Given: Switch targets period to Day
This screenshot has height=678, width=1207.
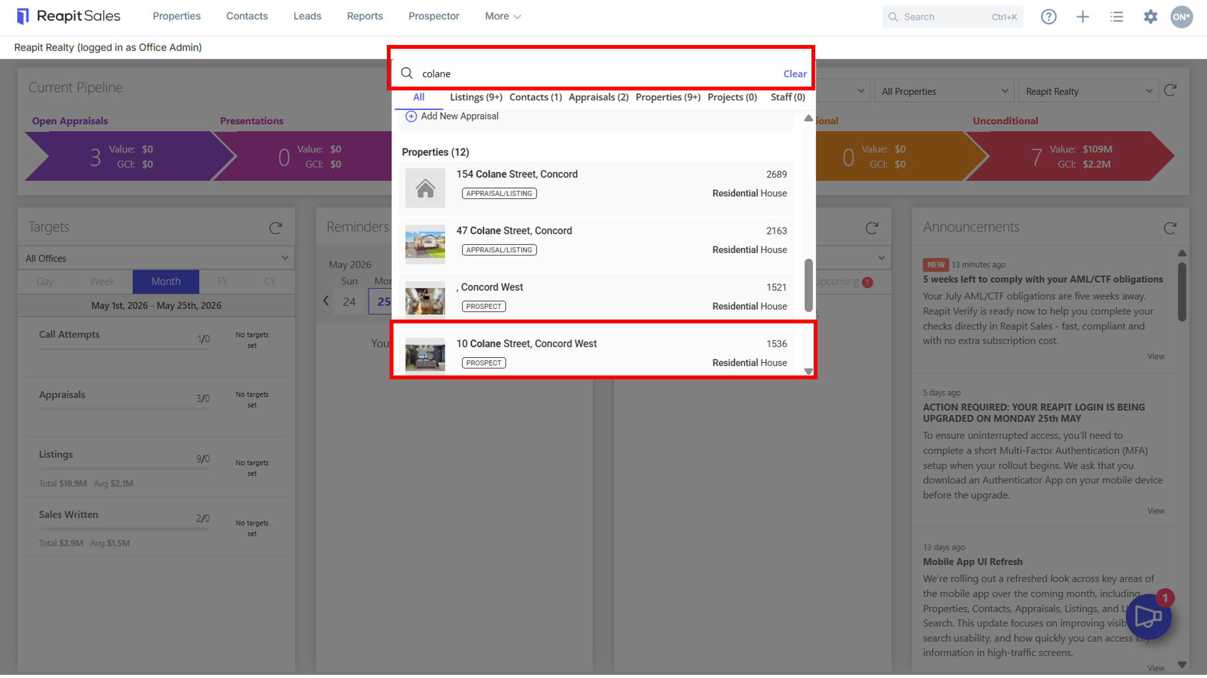Looking at the screenshot, I should coord(45,281).
